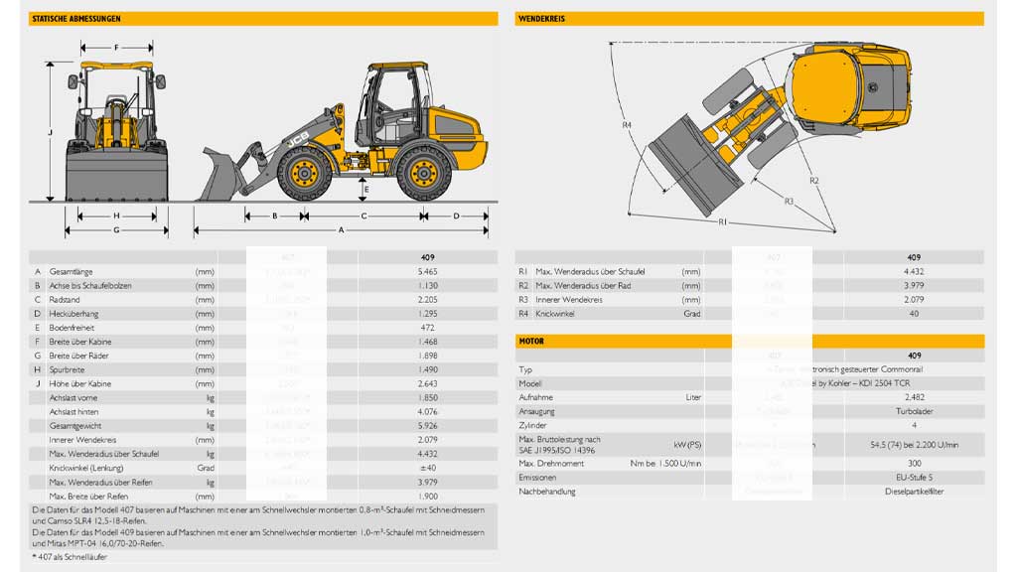The width and height of the screenshot is (1017, 572).
Task: Select the front-view loader drawing
Action: point(117,131)
